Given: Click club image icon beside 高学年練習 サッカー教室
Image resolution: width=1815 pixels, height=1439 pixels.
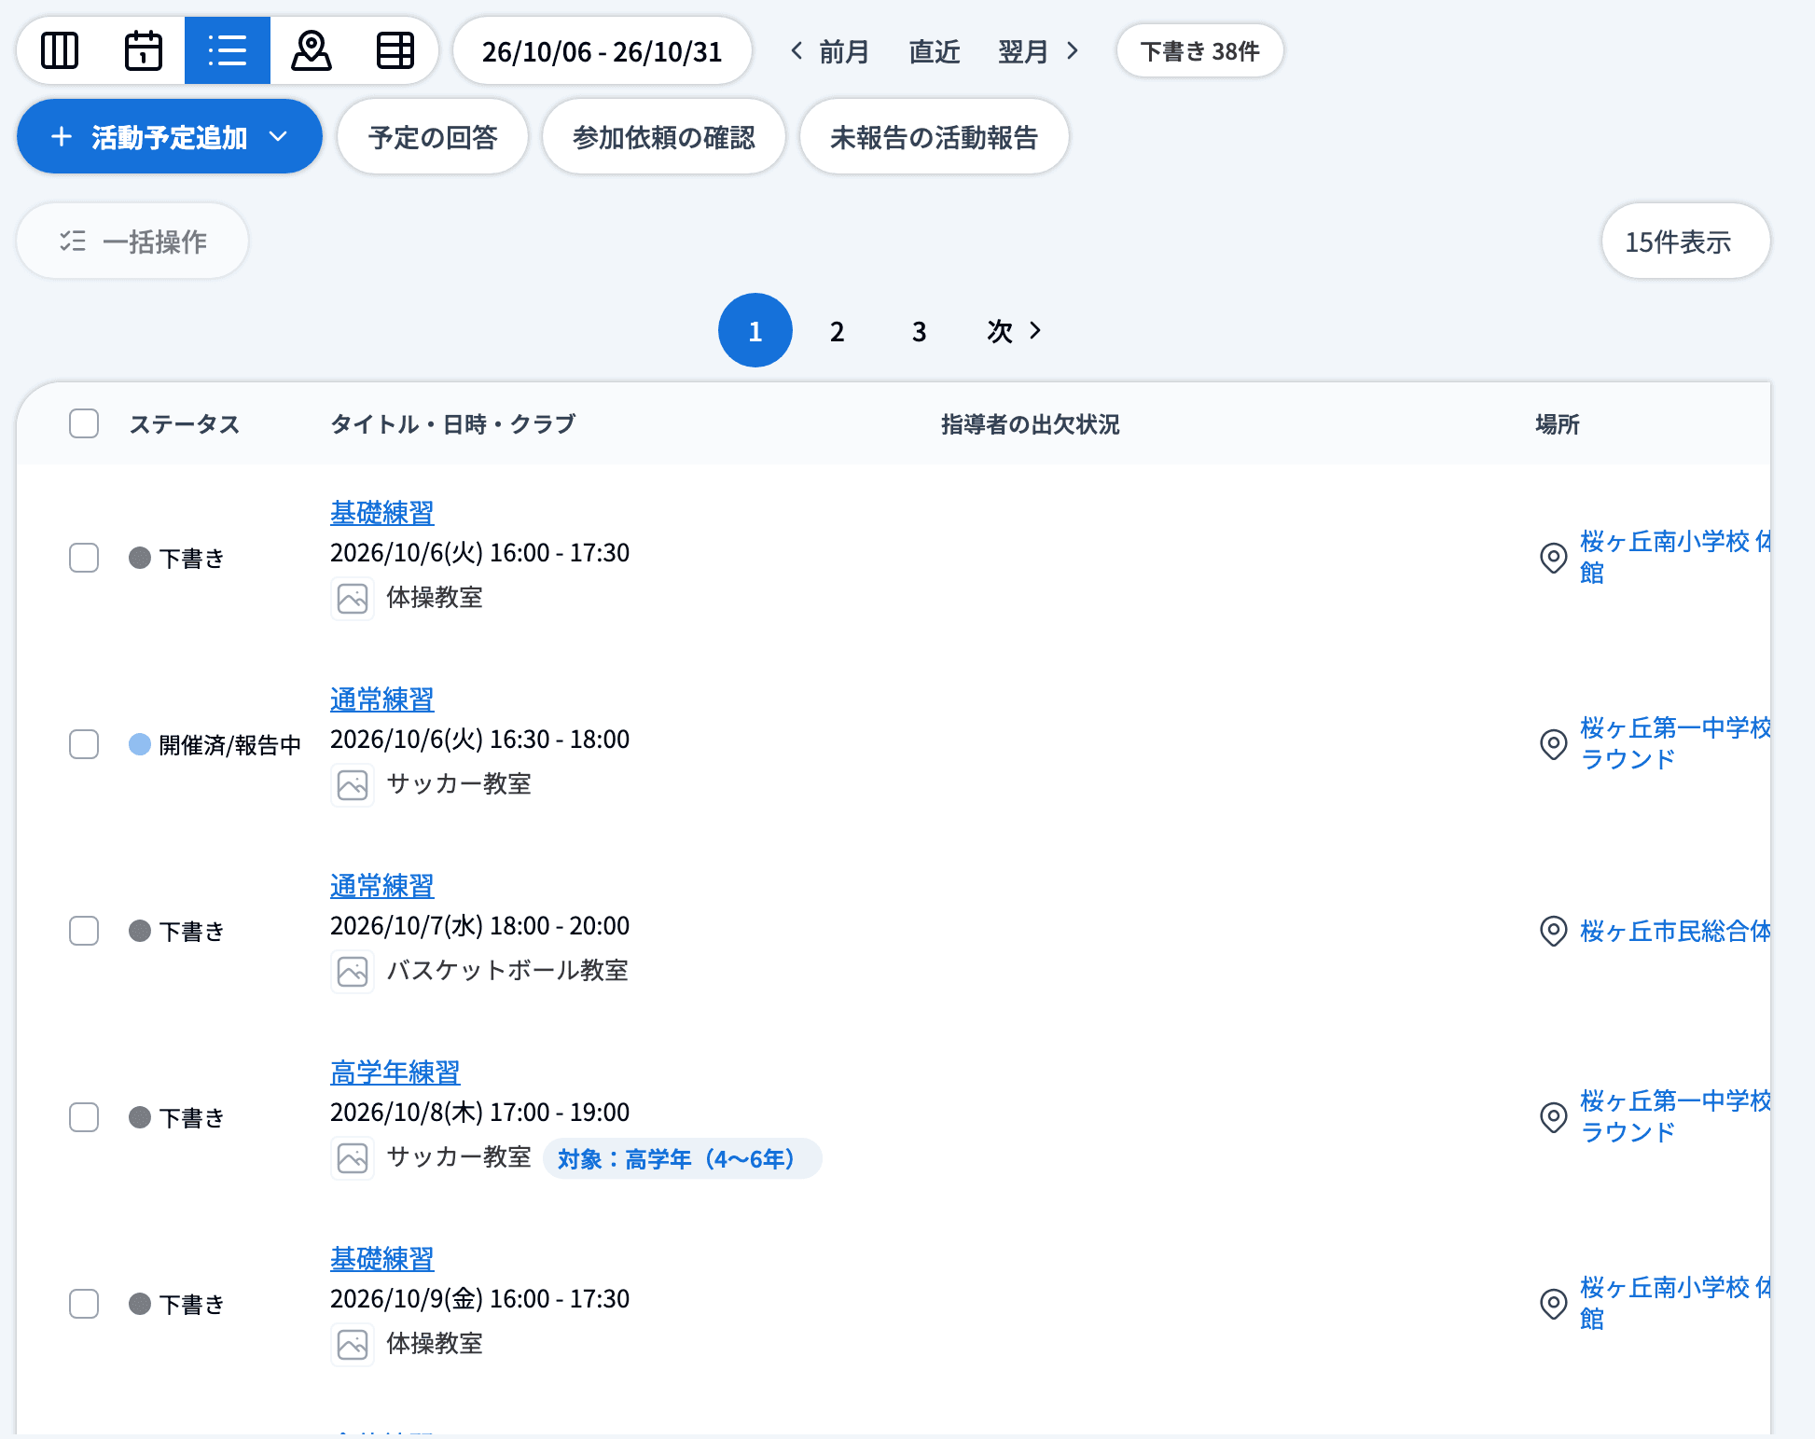Looking at the screenshot, I should point(353,1158).
